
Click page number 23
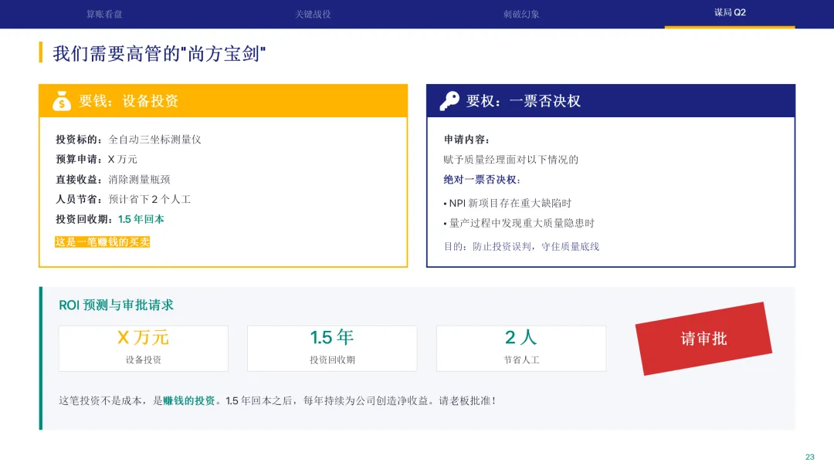tap(809, 457)
